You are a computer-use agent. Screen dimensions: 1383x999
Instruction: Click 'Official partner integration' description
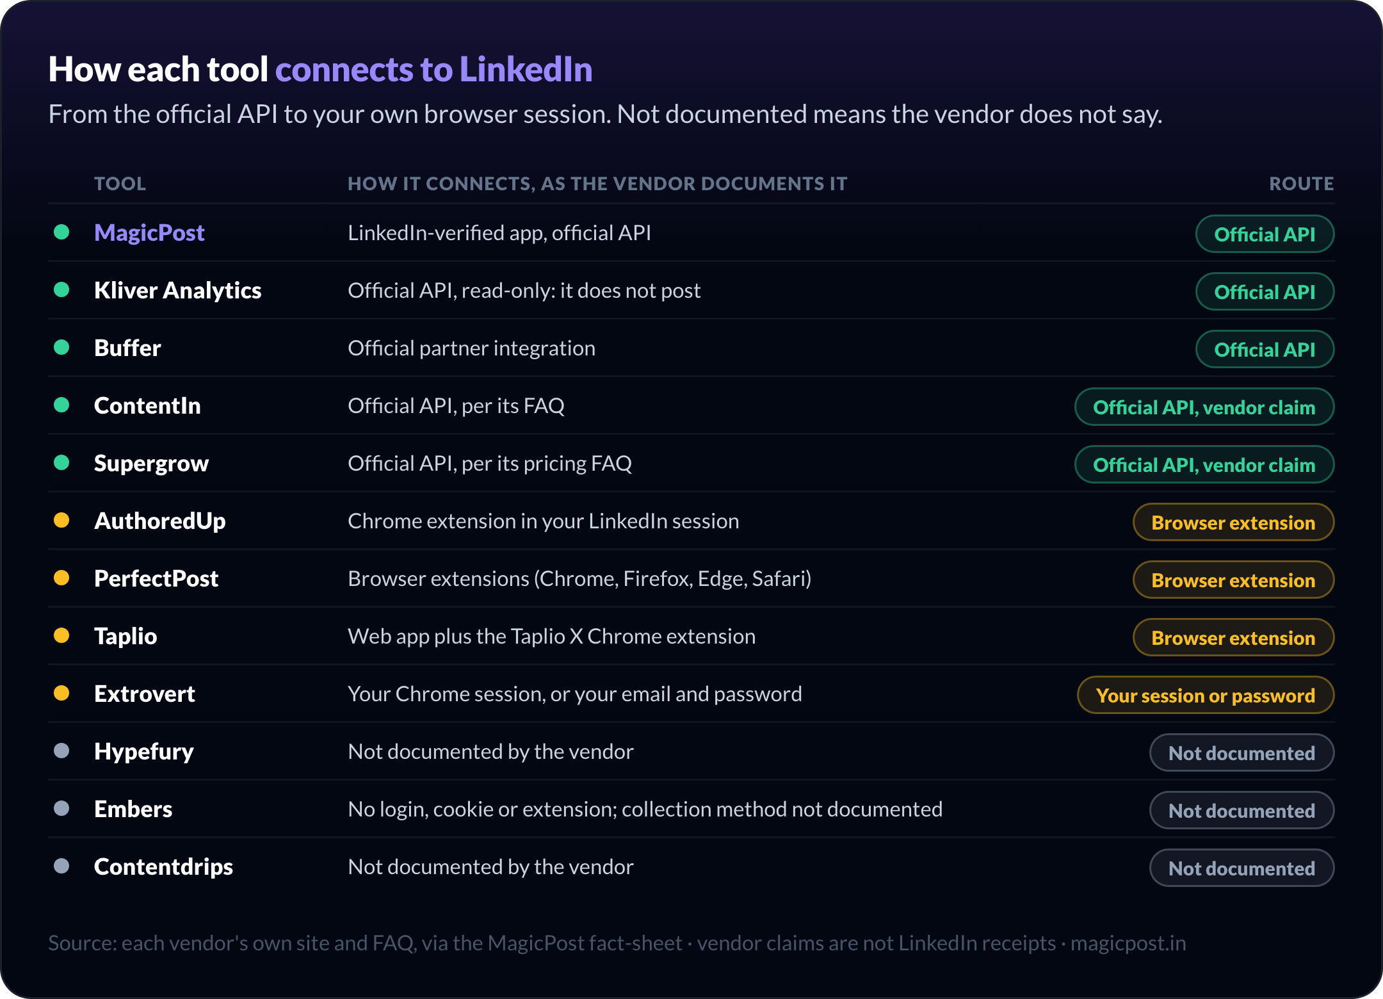(471, 348)
